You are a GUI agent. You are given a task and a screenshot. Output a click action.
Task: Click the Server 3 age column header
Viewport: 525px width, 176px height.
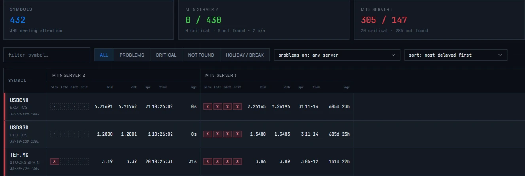click(347, 87)
